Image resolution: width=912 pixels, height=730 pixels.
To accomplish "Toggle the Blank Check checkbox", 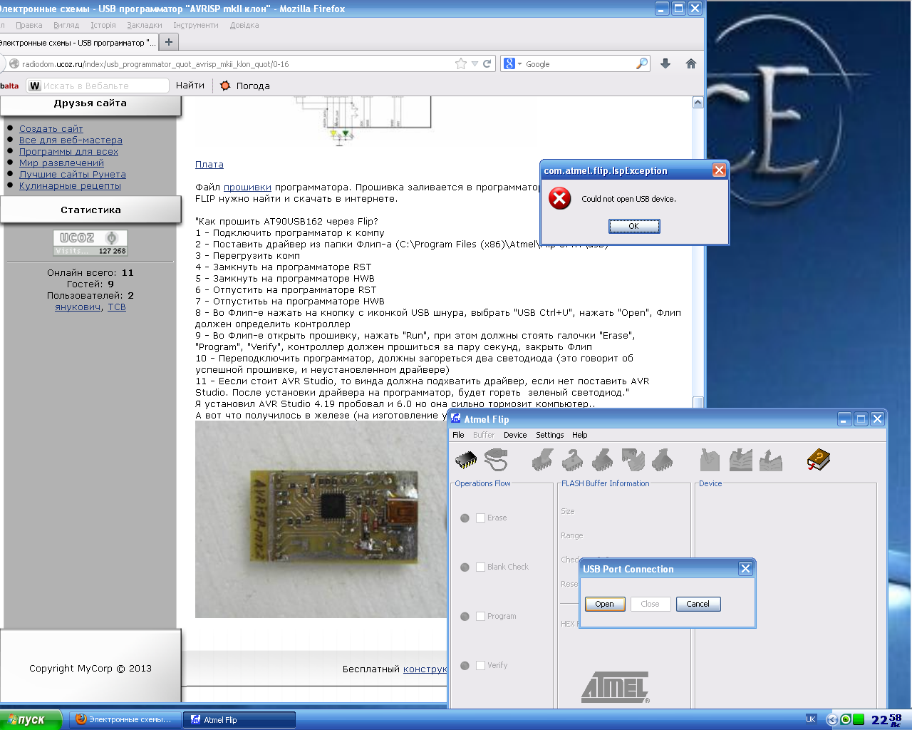I will (480, 567).
